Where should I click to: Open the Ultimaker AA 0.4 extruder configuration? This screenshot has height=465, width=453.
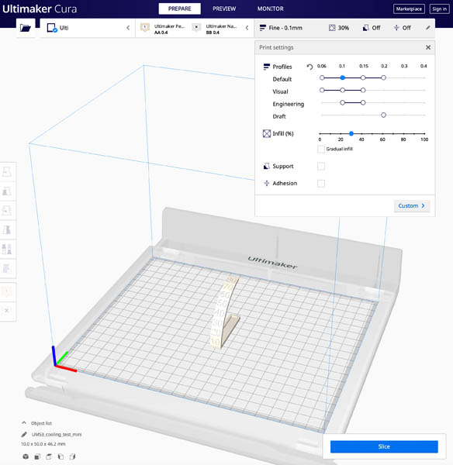[x=163, y=29]
